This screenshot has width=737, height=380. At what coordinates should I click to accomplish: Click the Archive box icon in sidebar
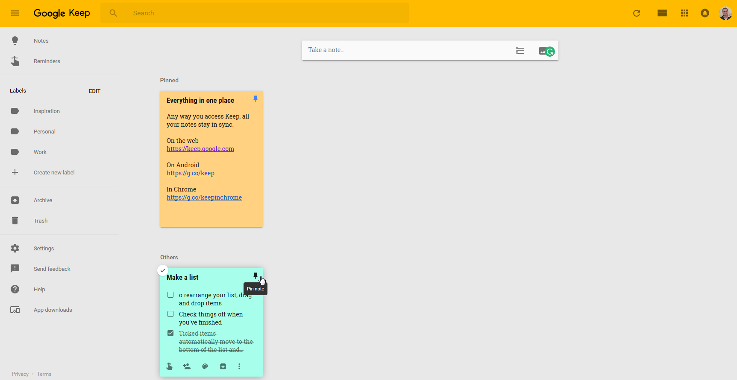(x=15, y=200)
